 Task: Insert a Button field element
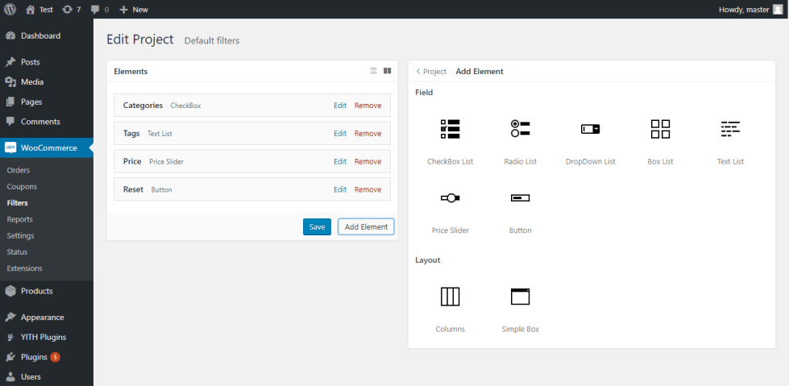[x=520, y=198]
